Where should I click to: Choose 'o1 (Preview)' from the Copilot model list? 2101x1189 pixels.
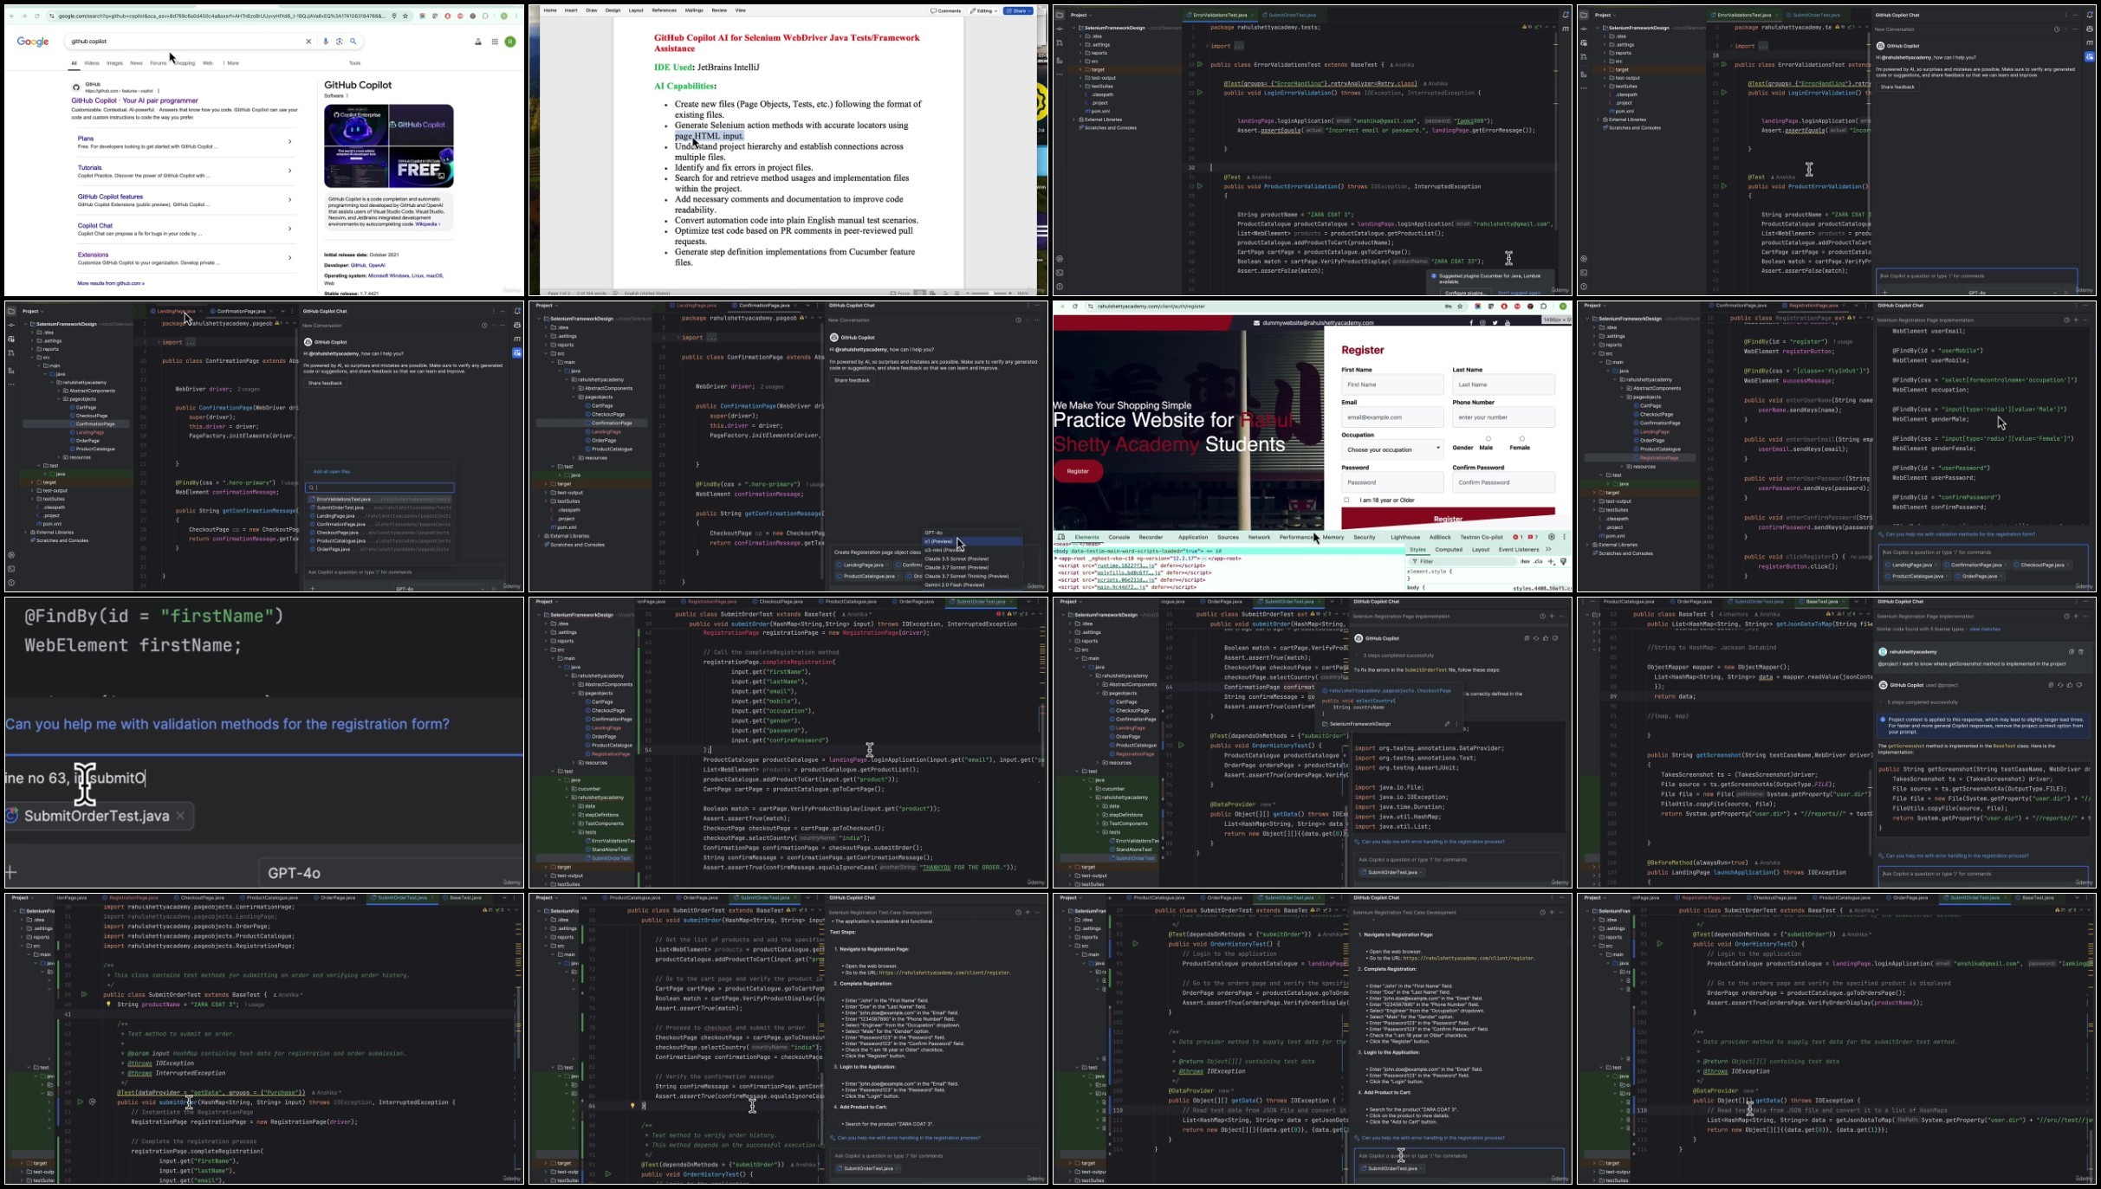(x=972, y=541)
